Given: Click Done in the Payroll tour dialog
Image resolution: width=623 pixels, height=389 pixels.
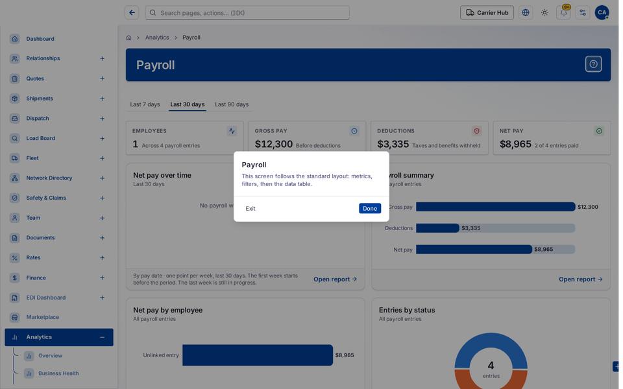Looking at the screenshot, I should coord(369,208).
